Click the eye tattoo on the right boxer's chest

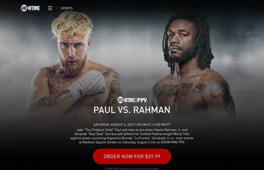pyautogui.click(x=200, y=88)
